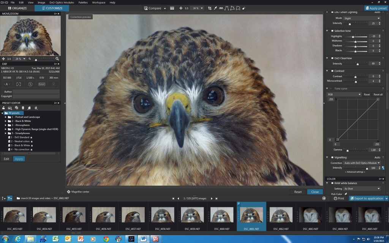Open the File menu
389x243 pixels.
click(x=13, y=3)
